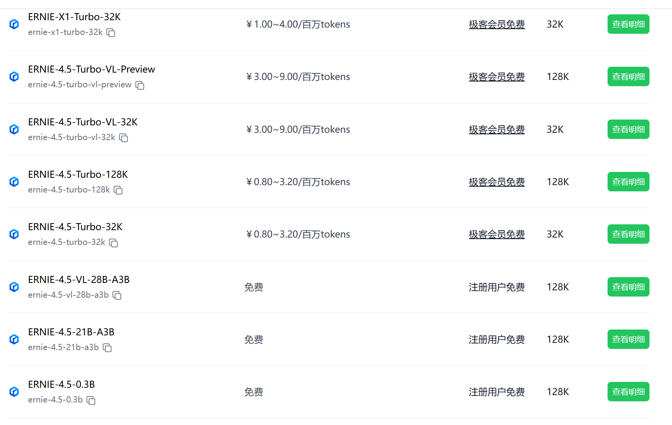This screenshot has width=672, height=425.
Task: Open 查看明细 for ERNIE-4.5-Turbo-VL-Preview
Action: click(628, 76)
